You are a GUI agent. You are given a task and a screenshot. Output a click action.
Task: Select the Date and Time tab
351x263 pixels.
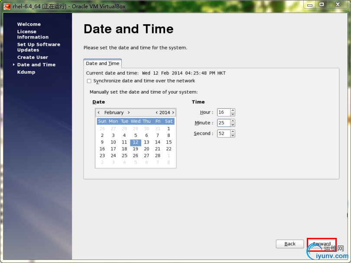tap(103, 63)
